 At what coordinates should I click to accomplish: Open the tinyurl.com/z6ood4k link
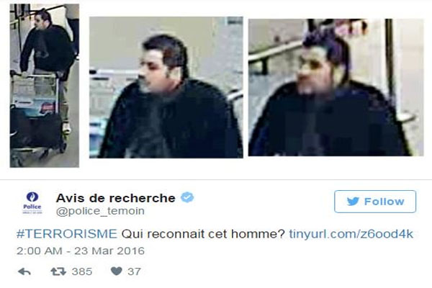click(351, 234)
